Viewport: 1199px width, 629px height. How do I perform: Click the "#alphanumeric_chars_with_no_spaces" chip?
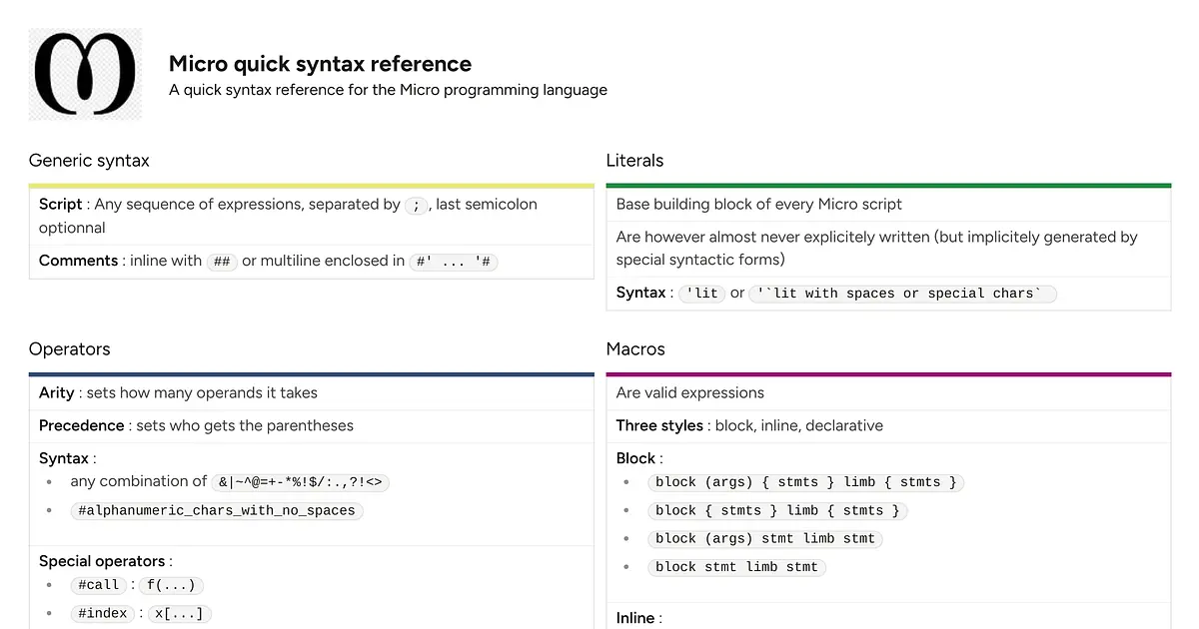click(216, 510)
